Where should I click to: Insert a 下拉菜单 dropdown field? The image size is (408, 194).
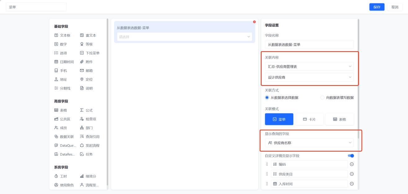(x=90, y=53)
